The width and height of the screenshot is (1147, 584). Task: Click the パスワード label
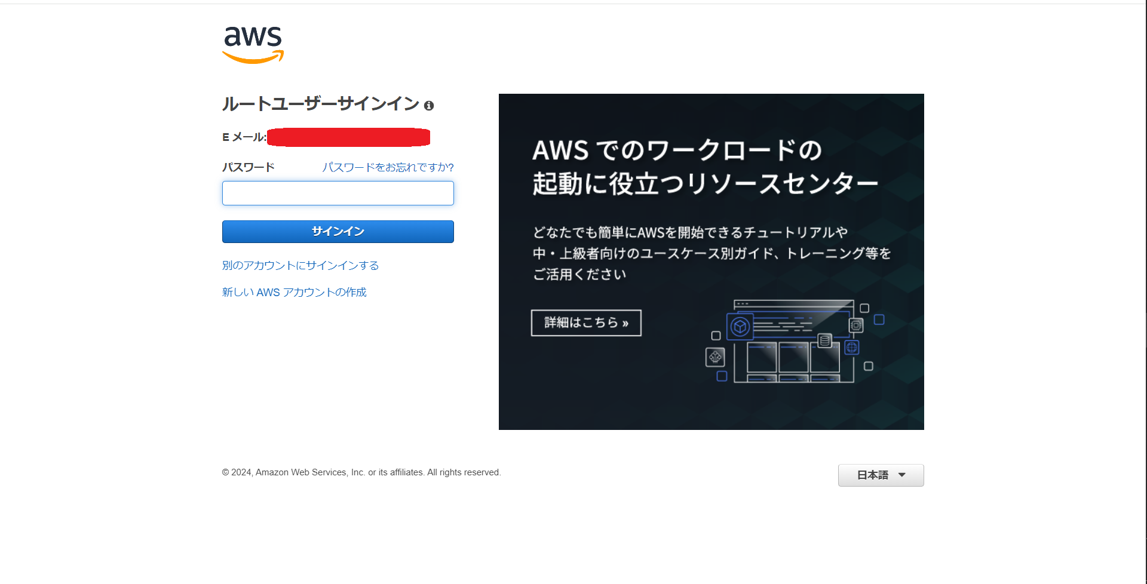coord(249,167)
